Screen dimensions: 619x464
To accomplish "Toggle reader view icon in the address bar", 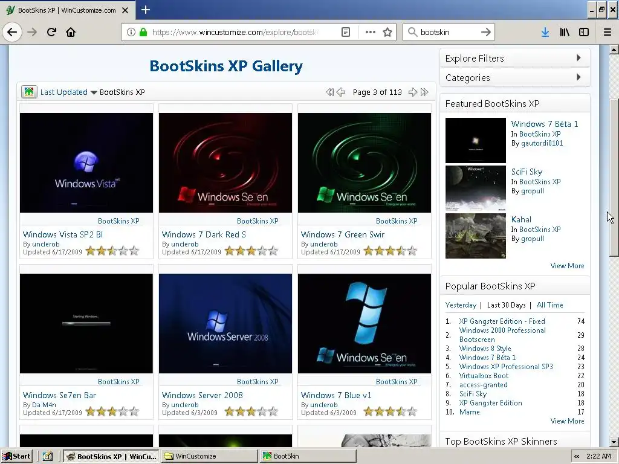I will [x=345, y=32].
